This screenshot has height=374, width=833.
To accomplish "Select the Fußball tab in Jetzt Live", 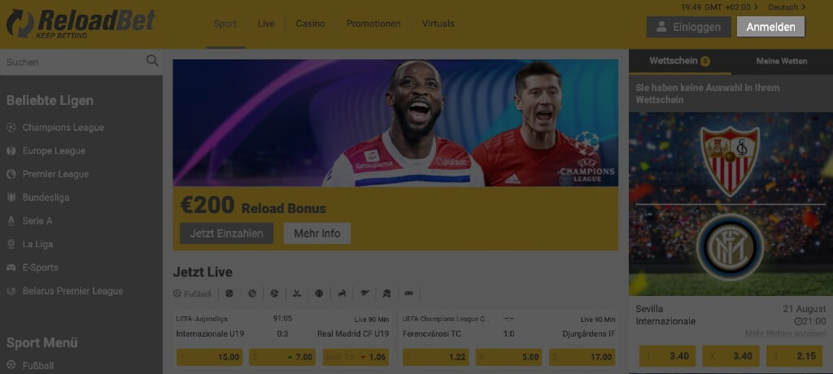I will tap(192, 294).
